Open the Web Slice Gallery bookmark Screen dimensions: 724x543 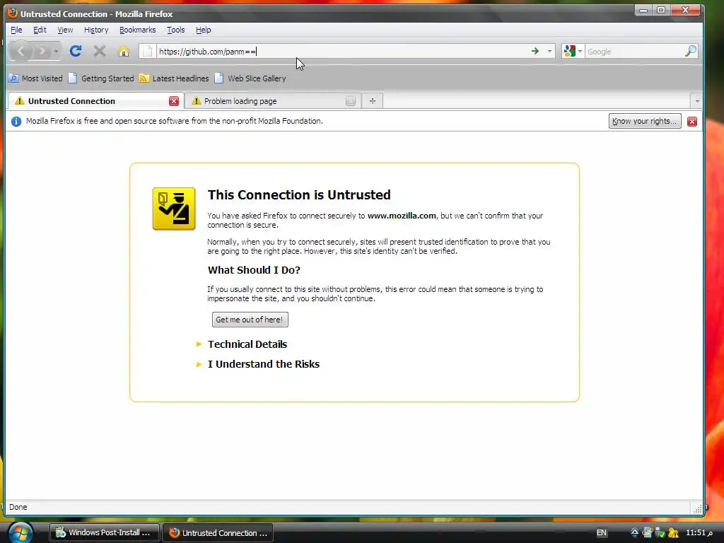(x=250, y=78)
